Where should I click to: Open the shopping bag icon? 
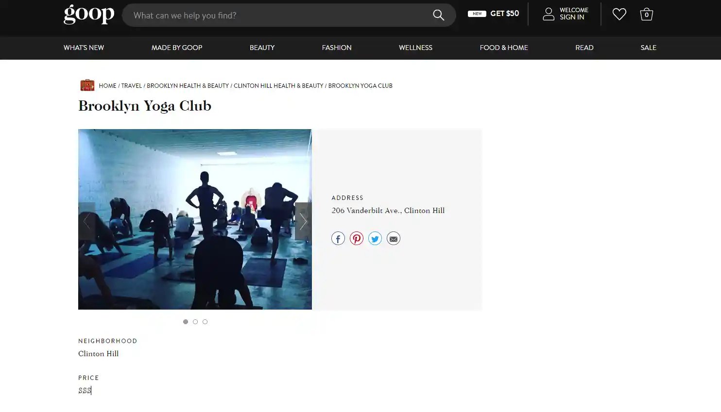click(646, 14)
